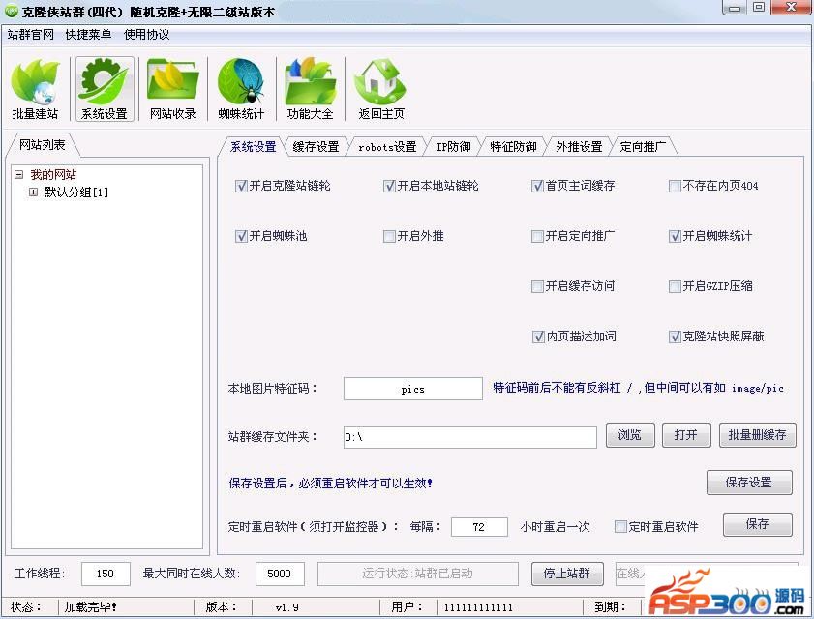
Task: Open the 蜘蛛统计 spider icon
Action: click(241, 89)
